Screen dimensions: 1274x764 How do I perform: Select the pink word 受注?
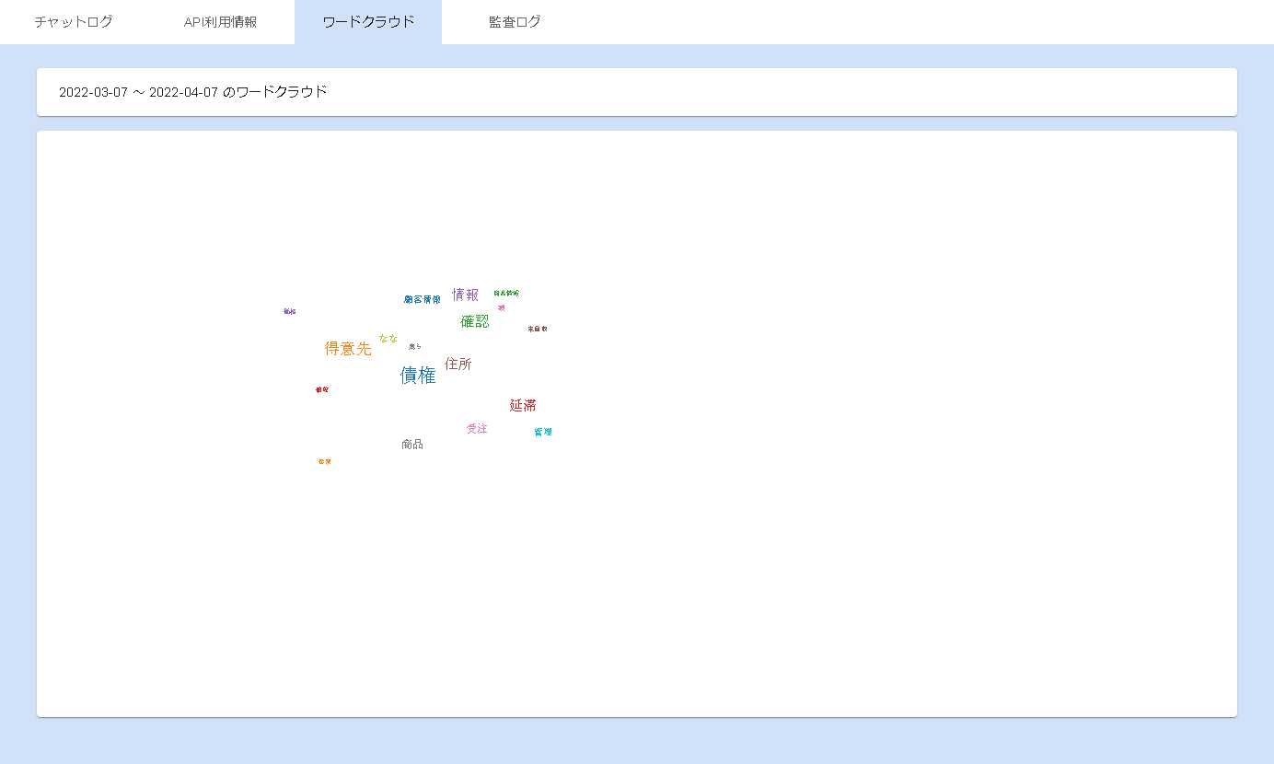tap(477, 428)
